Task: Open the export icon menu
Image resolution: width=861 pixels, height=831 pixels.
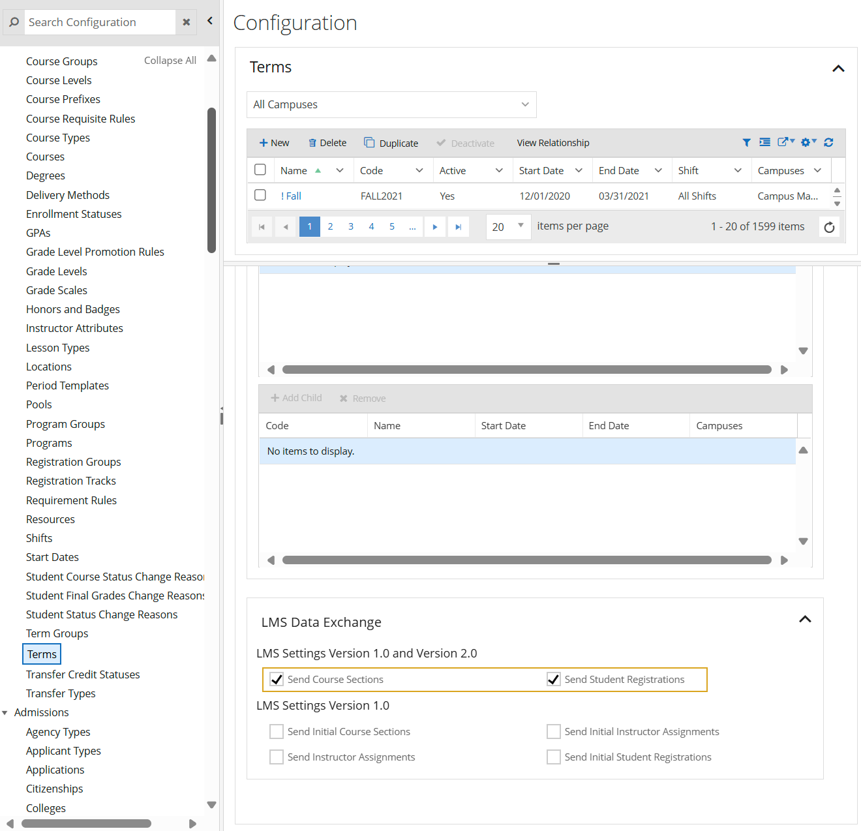Action: tap(785, 142)
